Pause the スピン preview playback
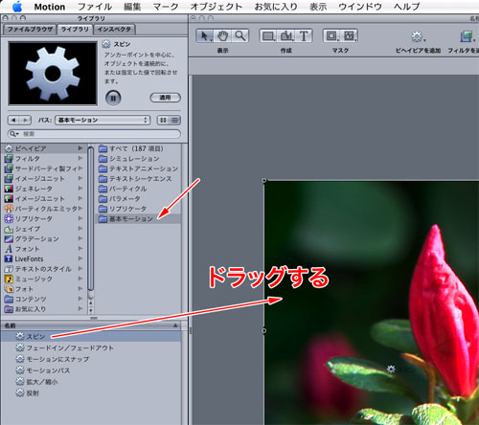 113,98
